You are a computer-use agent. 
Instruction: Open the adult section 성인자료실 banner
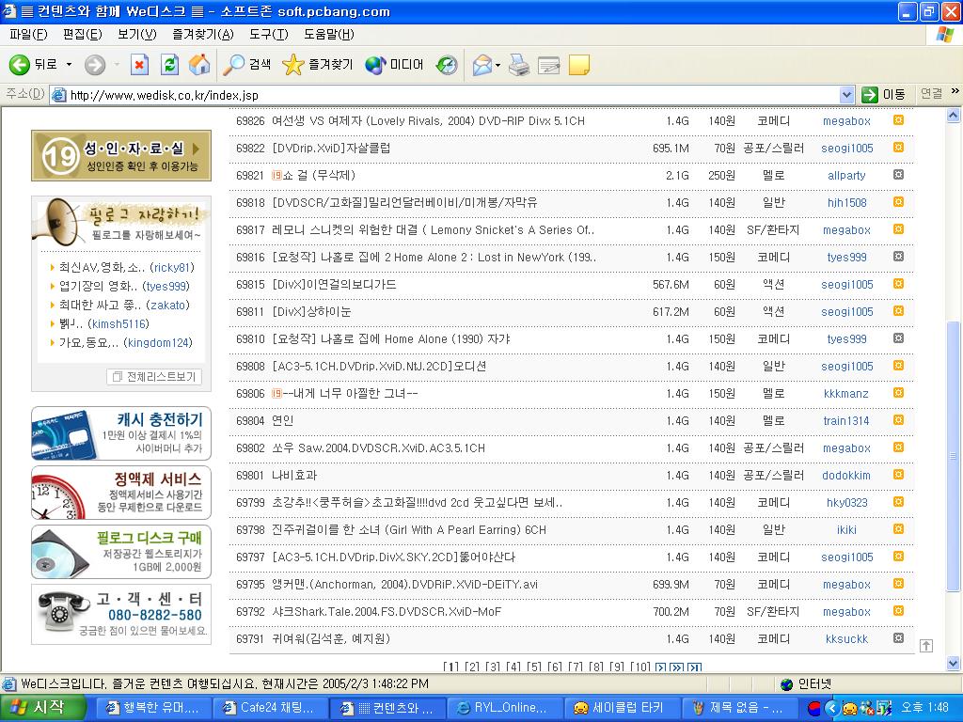pyautogui.click(x=121, y=155)
